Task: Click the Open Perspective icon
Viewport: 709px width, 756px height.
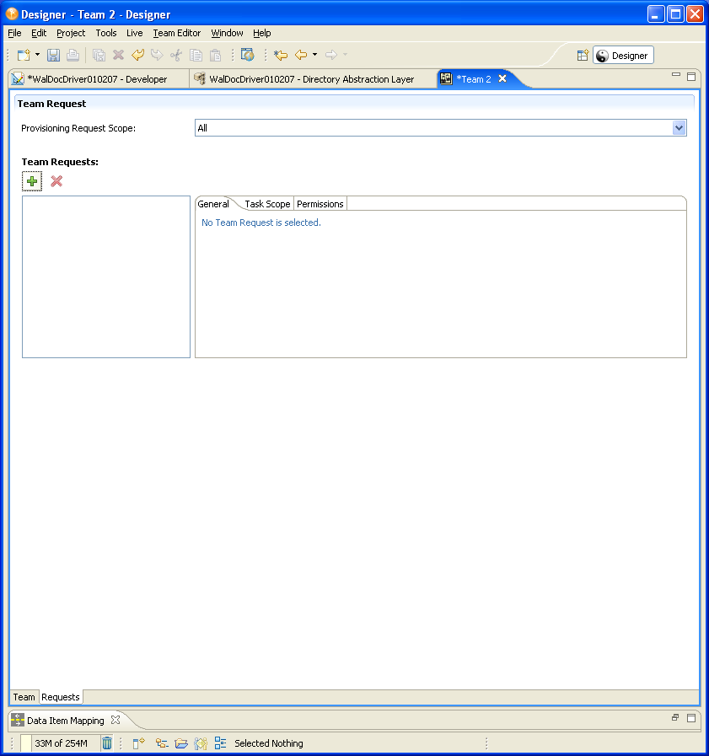Action: coord(583,56)
